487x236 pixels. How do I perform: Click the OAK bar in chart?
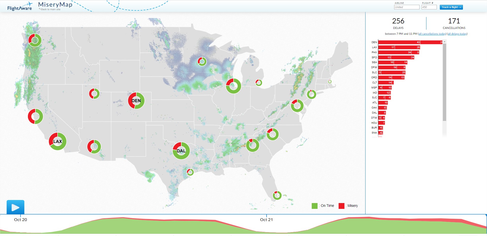tap(382, 108)
